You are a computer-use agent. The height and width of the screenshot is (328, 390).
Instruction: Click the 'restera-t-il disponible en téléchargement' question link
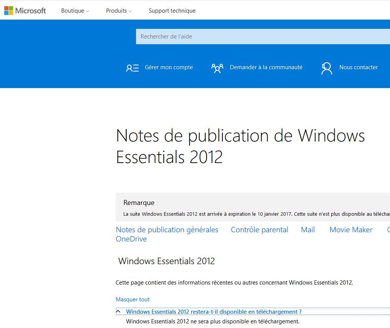point(214,312)
